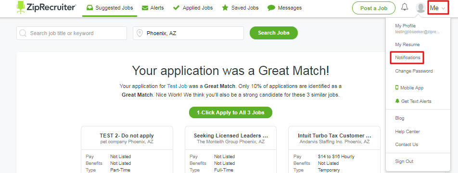The width and height of the screenshot is (458, 173).
Task: Click 1-Click Apply to All 3 Jobs
Action: pos(230,112)
